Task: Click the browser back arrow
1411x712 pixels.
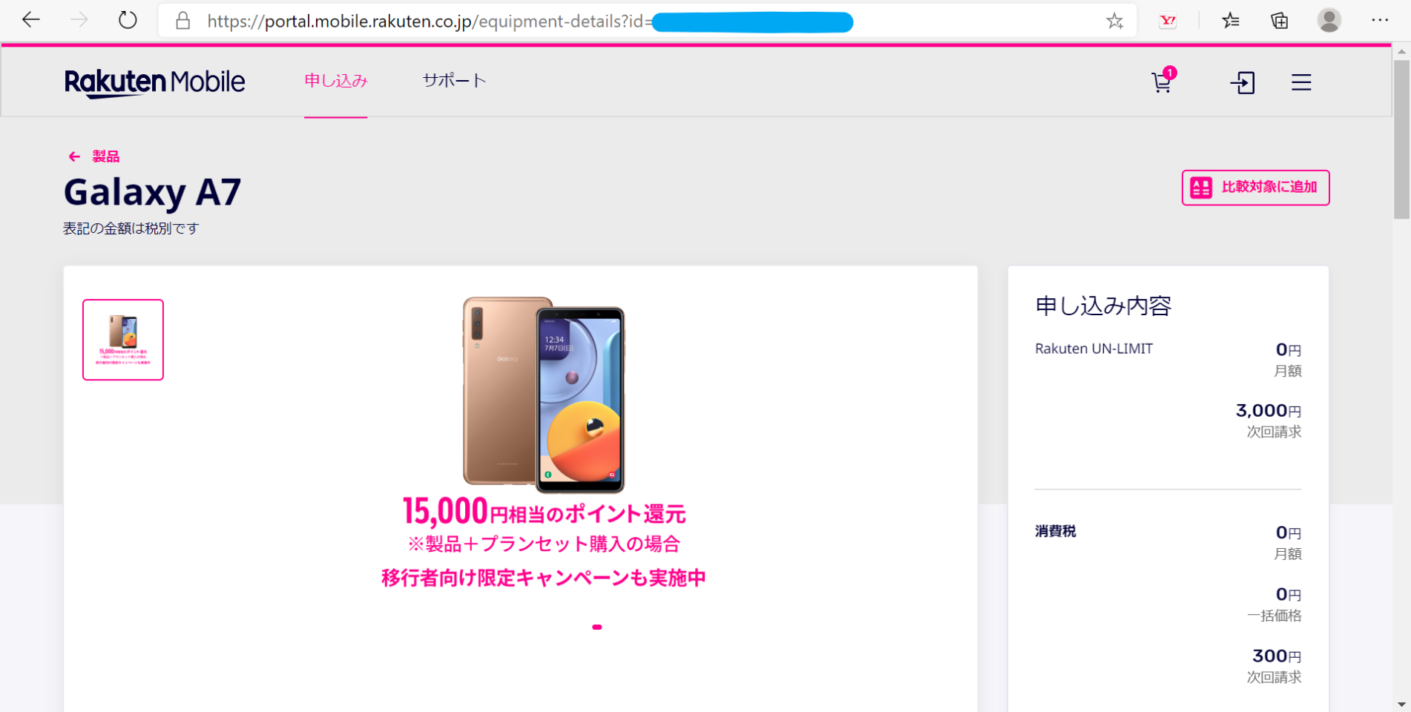Action: tap(31, 21)
